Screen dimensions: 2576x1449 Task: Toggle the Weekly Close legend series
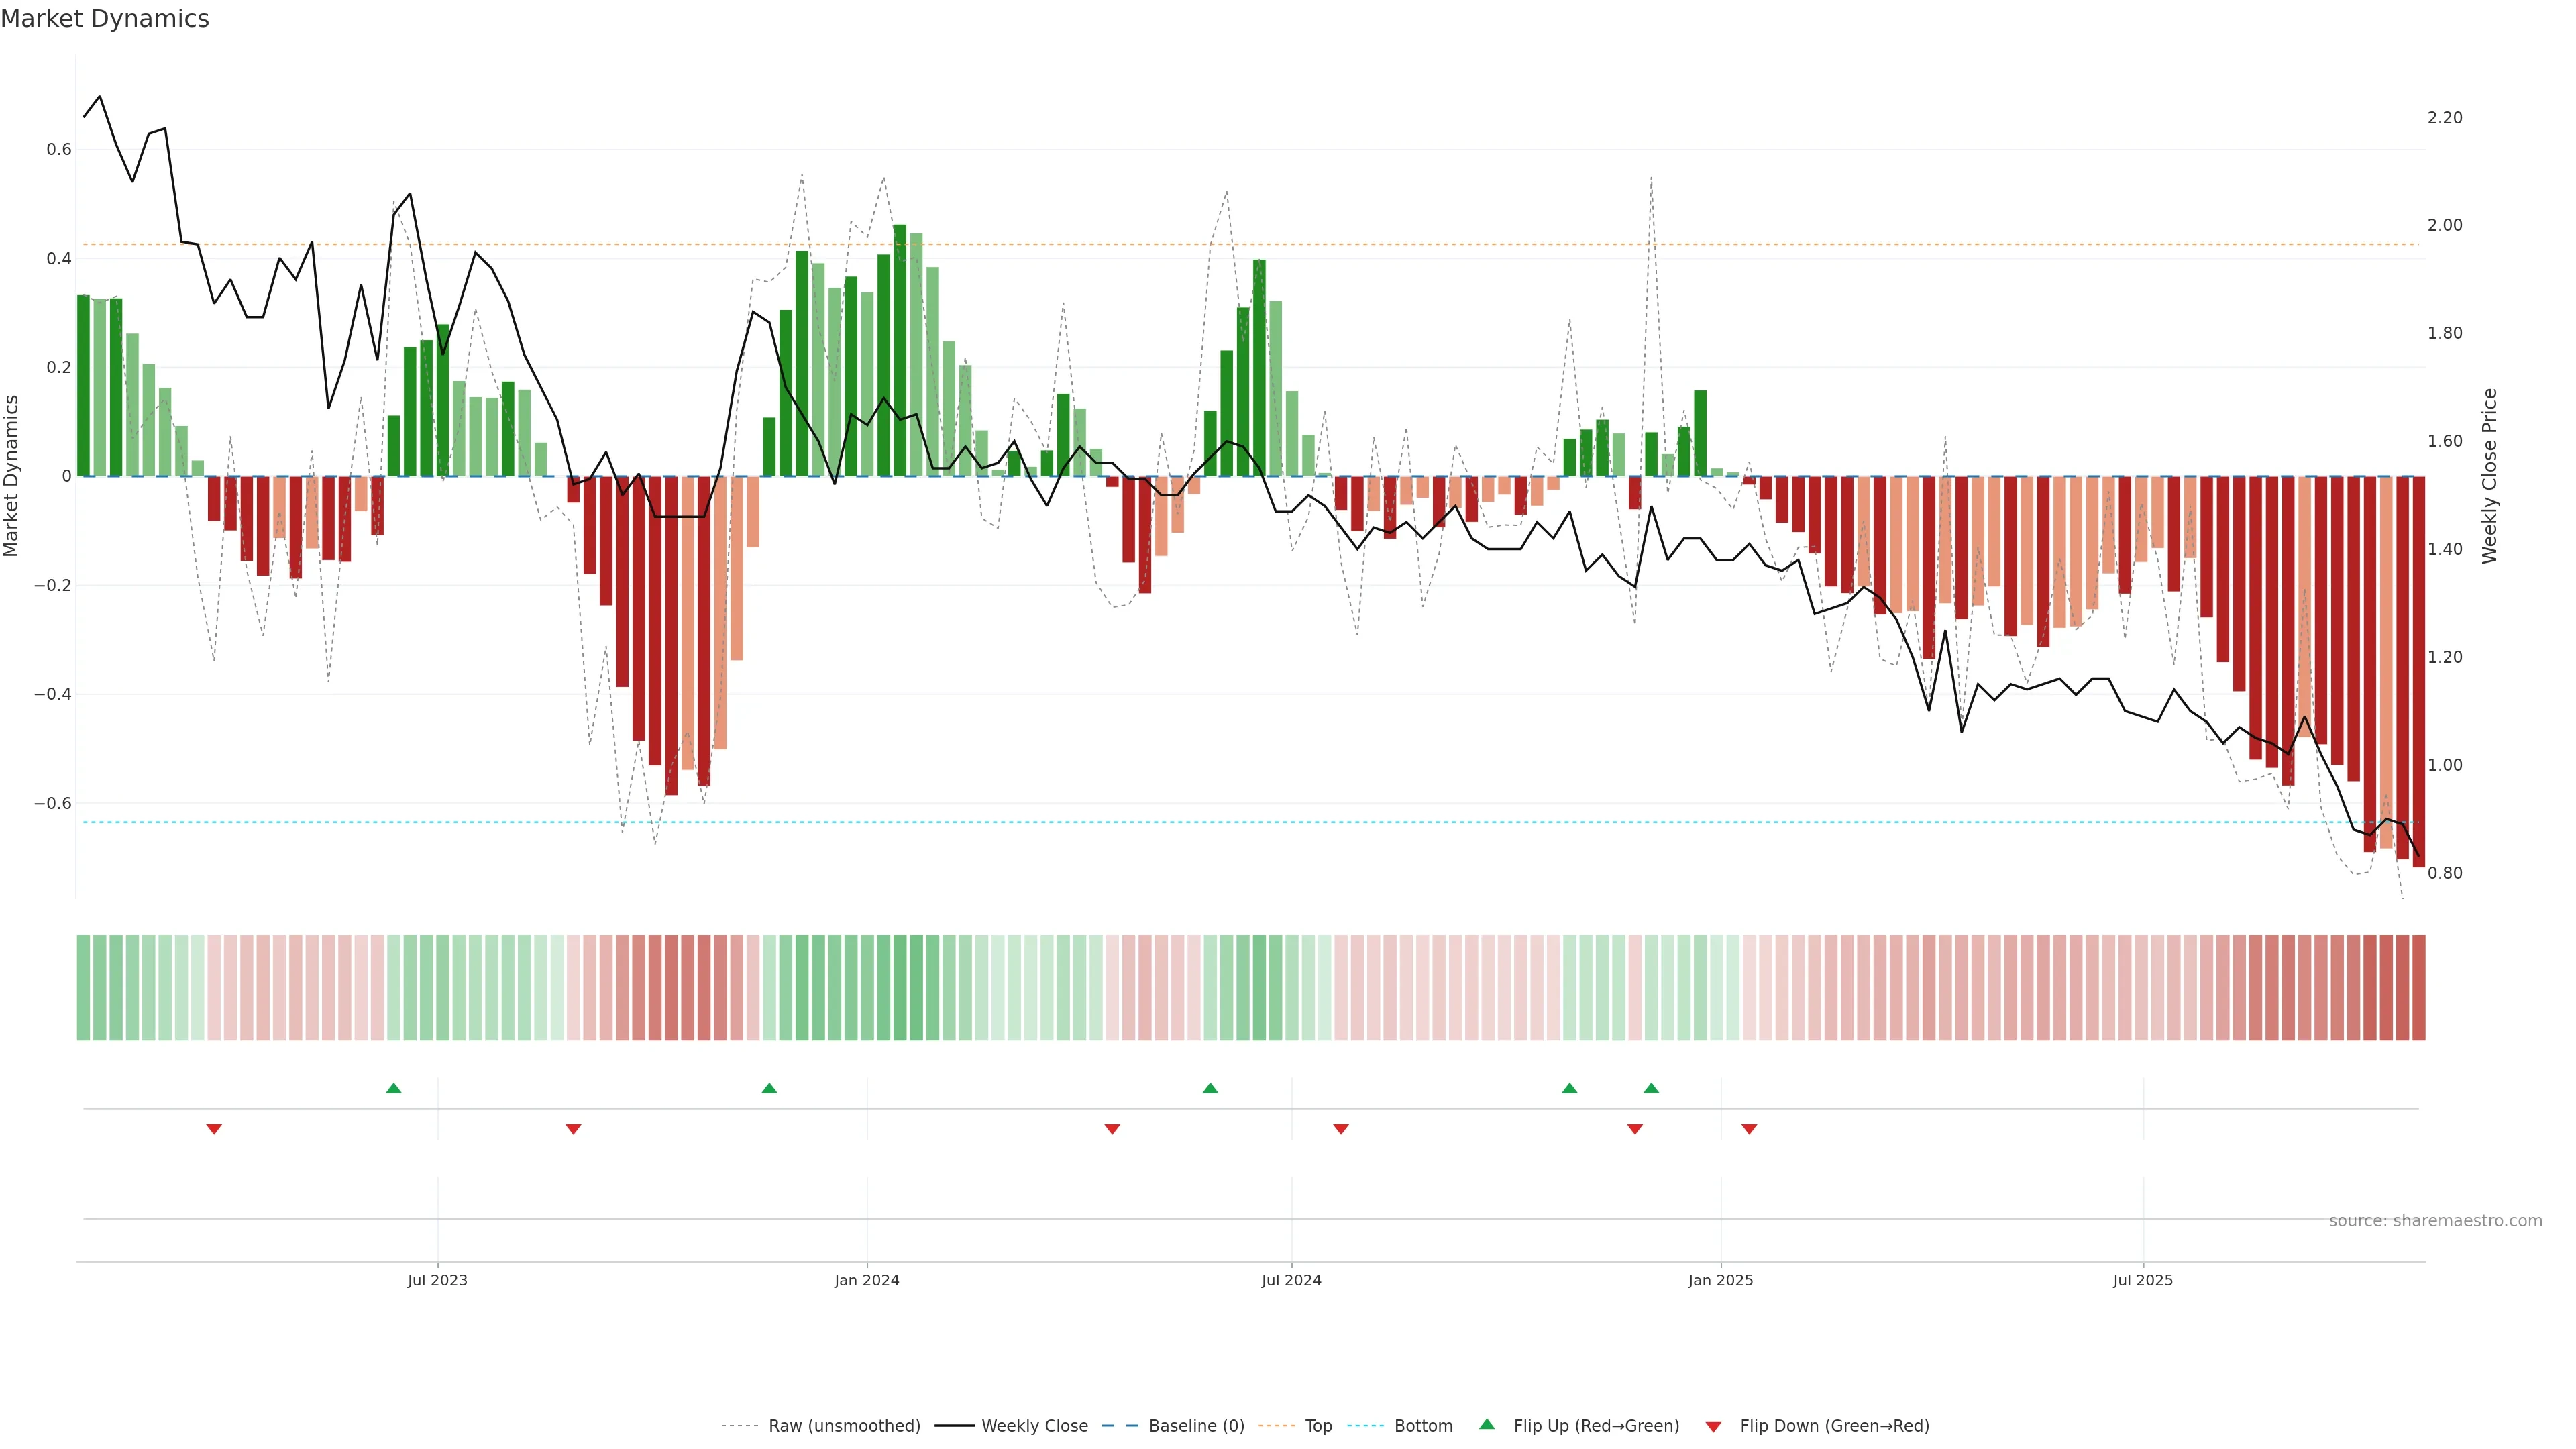pos(1034,1426)
